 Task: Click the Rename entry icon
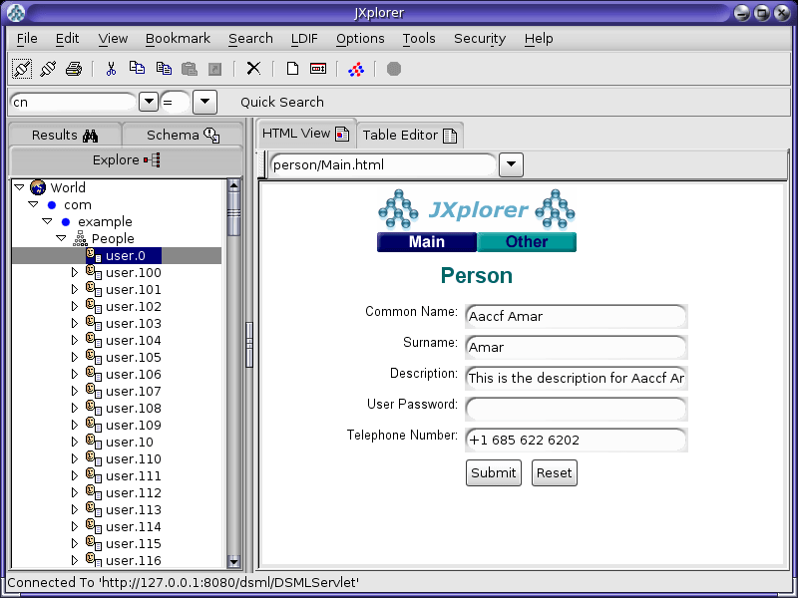point(318,68)
